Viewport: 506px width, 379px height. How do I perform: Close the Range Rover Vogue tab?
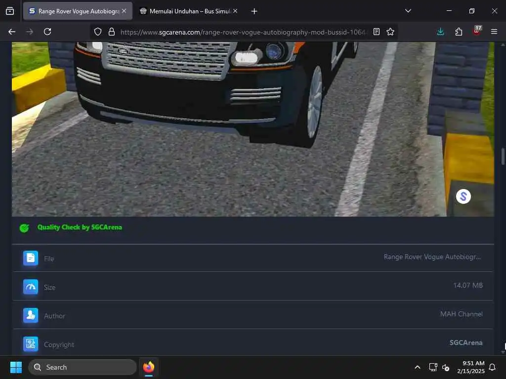124,11
